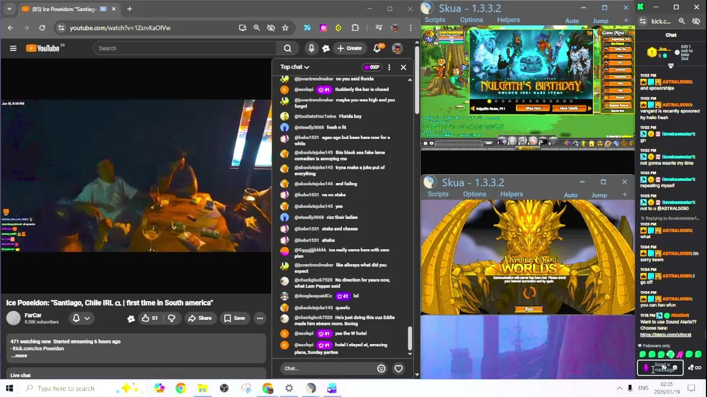Share the Ice Poseidon video
The height and width of the screenshot is (397, 707).
pos(200,318)
